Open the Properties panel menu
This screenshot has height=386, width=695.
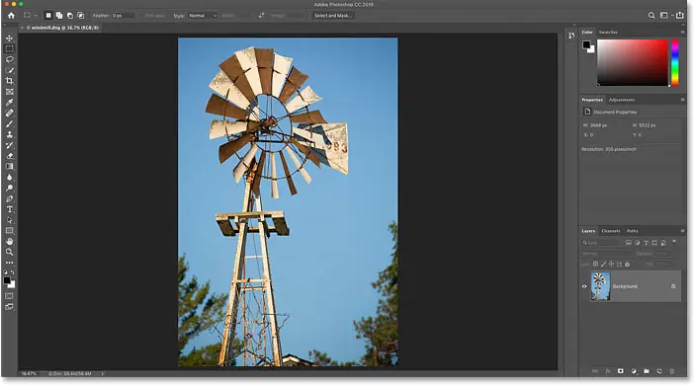coord(682,100)
